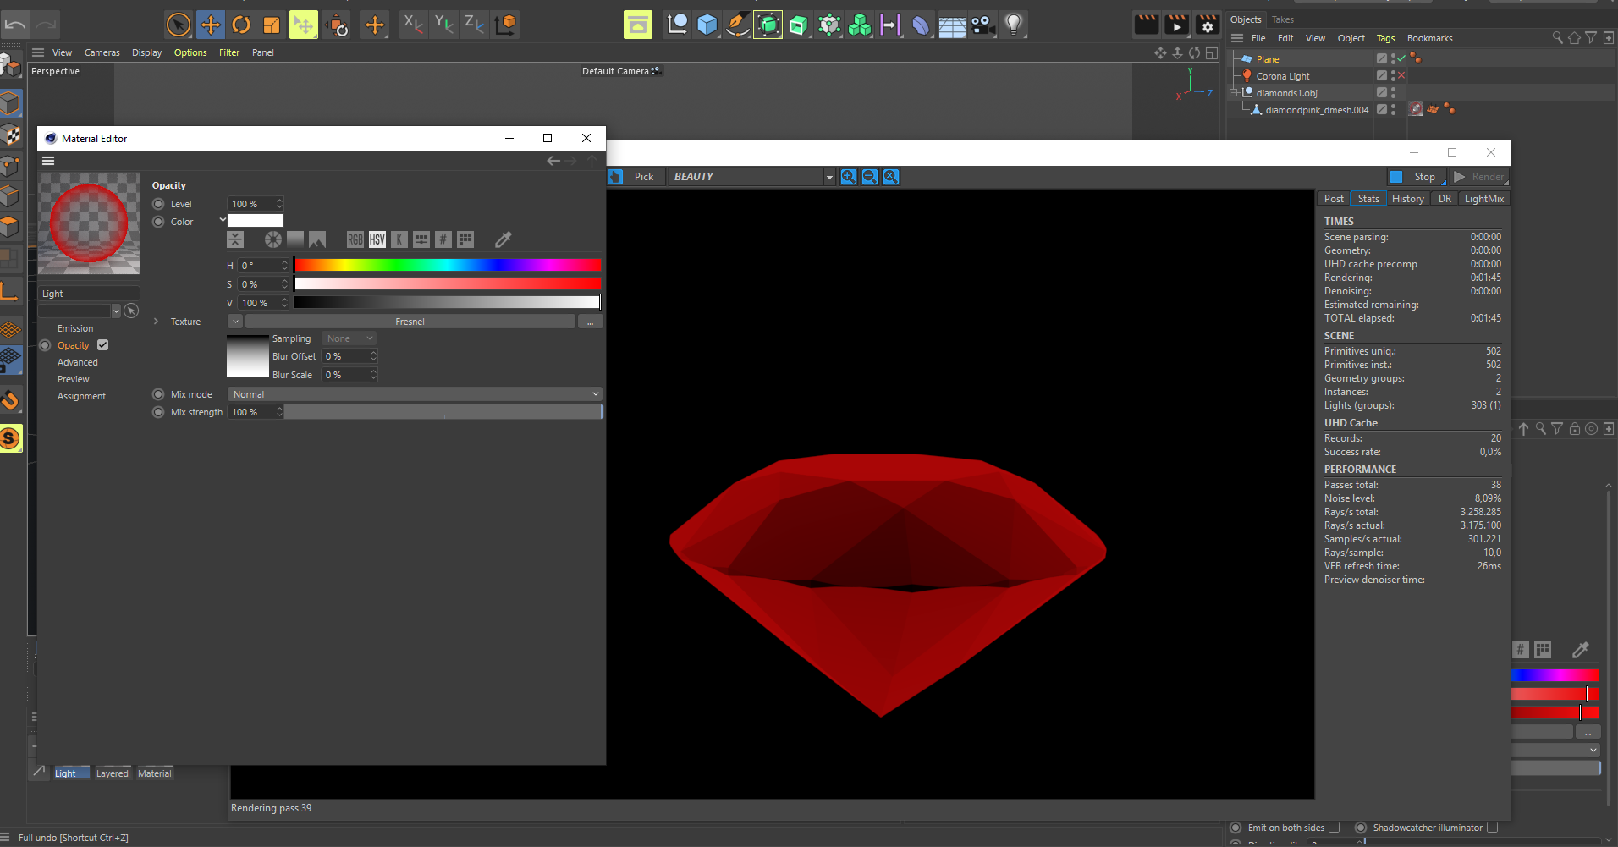
Task: Expand the Texture disclosure arrow
Action: [x=157, y=322]
